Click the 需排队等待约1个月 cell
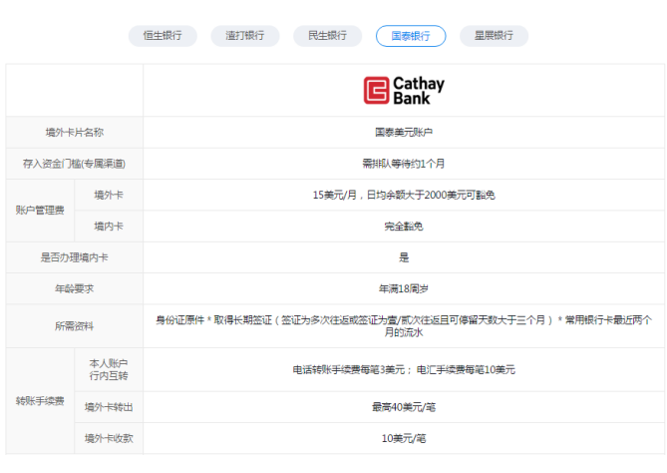This screenshot has width=667, height=473. coord(404,164)
